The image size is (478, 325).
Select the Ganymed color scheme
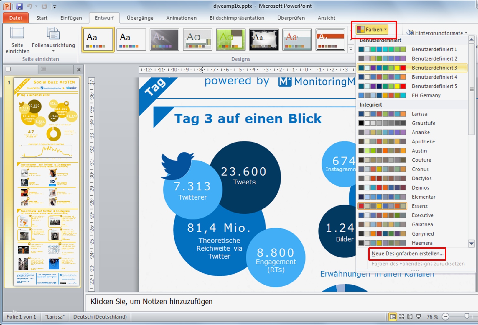click(412, 234)
